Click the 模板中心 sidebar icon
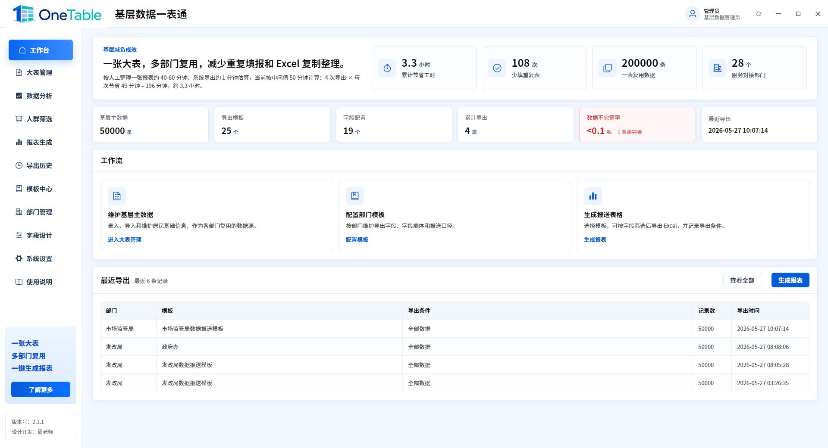The image size is (828, 448). point(19,189)
